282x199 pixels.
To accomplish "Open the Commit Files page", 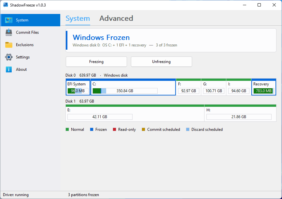I will tap(30, 32).
